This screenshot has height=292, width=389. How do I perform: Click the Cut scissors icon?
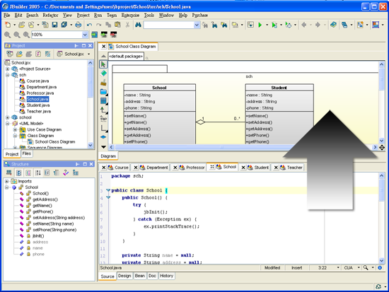127,25
